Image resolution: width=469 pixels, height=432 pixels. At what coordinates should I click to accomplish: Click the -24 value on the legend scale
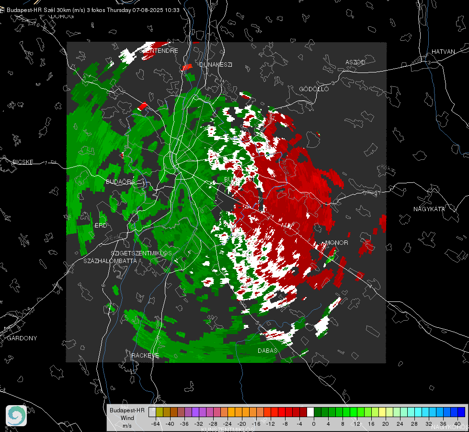(228, 424)
